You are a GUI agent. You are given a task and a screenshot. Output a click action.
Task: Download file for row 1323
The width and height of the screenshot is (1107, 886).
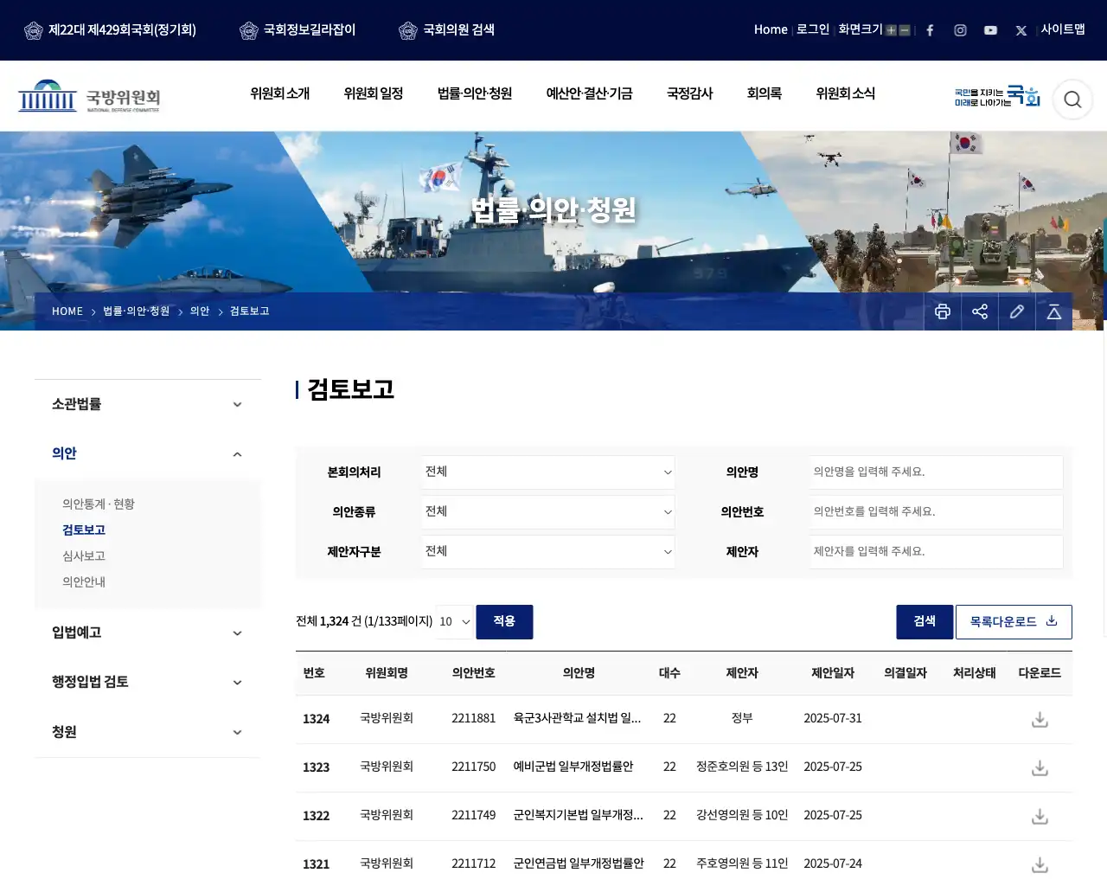click(x=1040, y=767)
